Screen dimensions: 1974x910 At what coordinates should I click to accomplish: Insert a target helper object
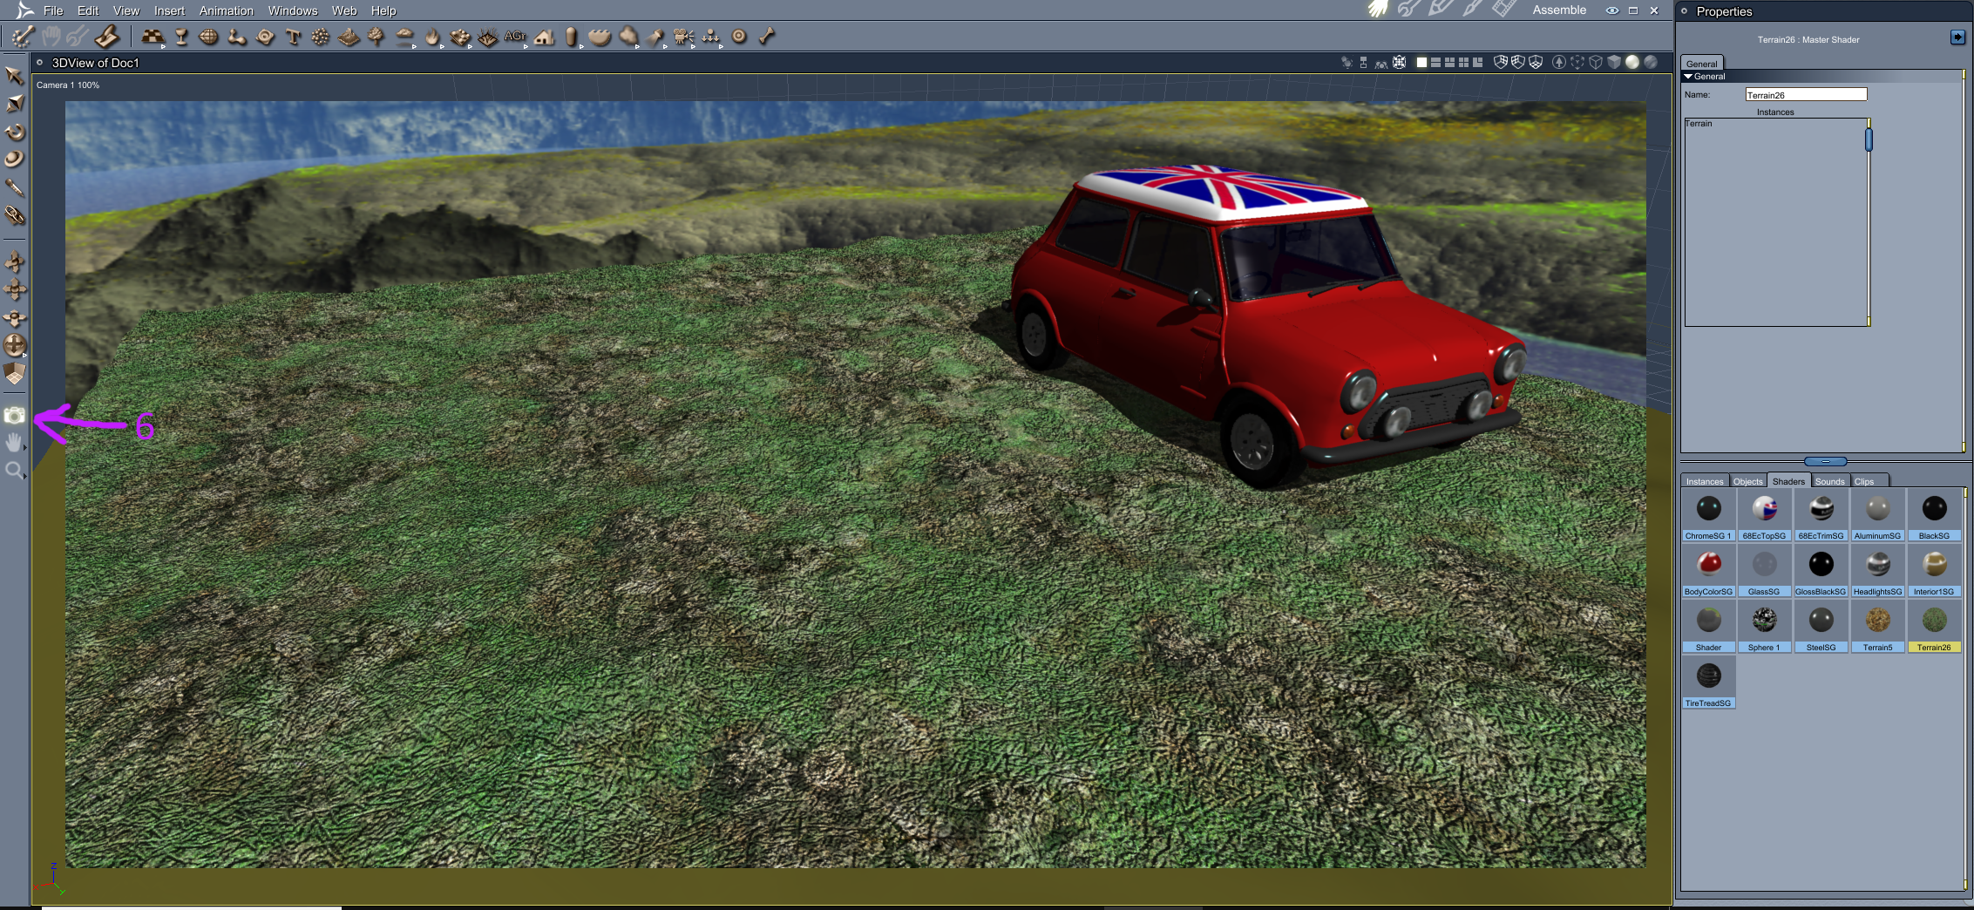[x=739, y=37]
